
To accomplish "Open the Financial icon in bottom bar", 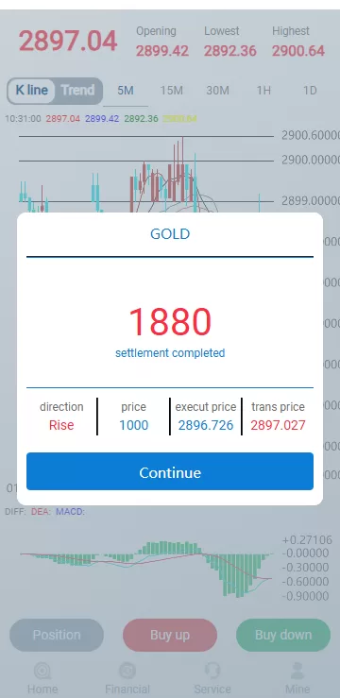I will point(127,671).
